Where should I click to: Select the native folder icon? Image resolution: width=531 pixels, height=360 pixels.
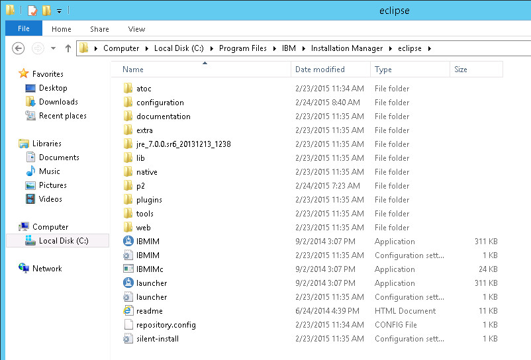(128, 171)
